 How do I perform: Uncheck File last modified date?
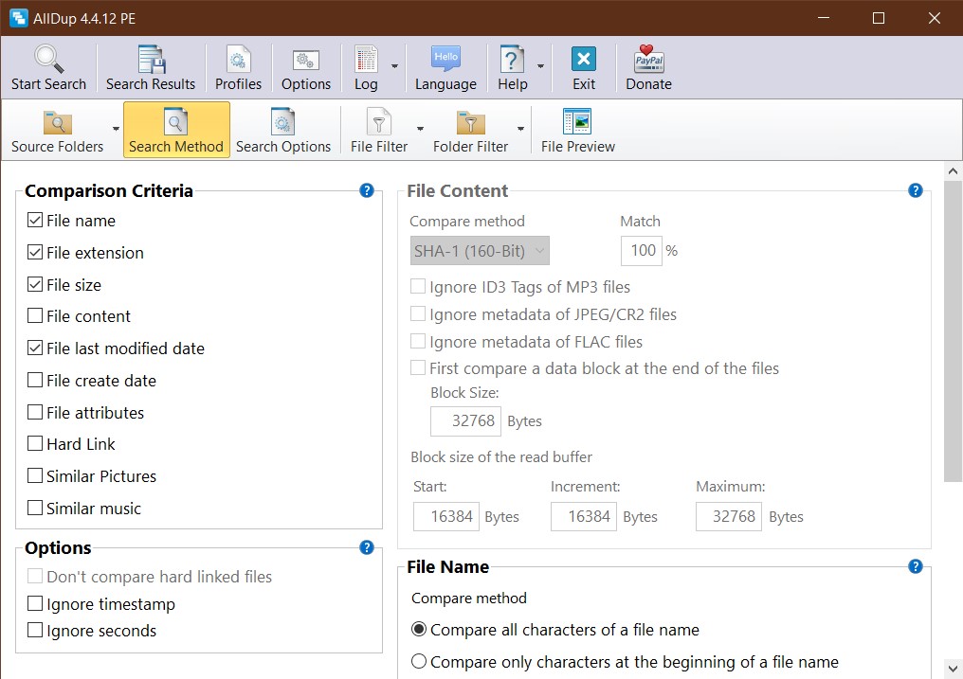pyautogui.click(x=35, y=348)
